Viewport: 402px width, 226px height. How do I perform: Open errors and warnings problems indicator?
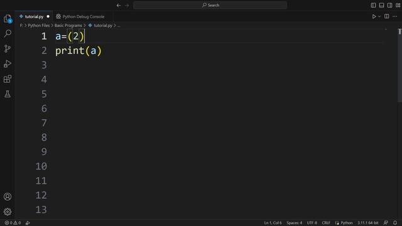(13, 223)
